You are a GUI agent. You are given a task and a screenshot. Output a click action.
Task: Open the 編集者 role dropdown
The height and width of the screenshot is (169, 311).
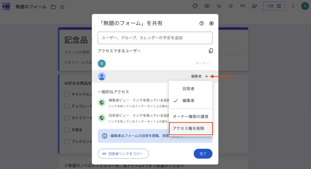coord(199,76)
